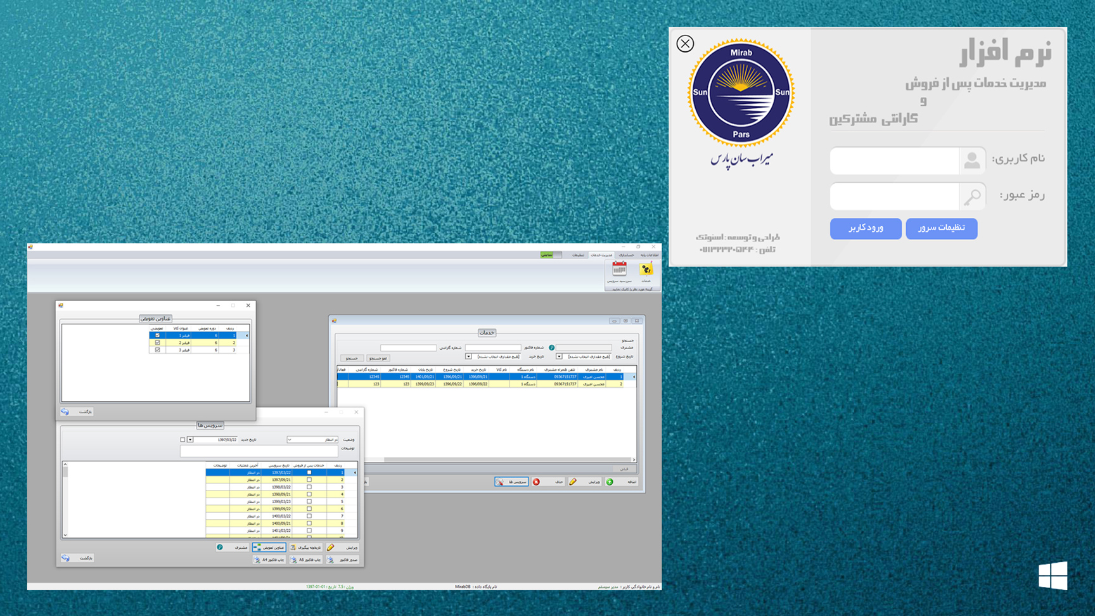This screenshot has width=1095, height=616.
Task: Switch to اطلاعات پایه tab in main window
Action: 649,255
